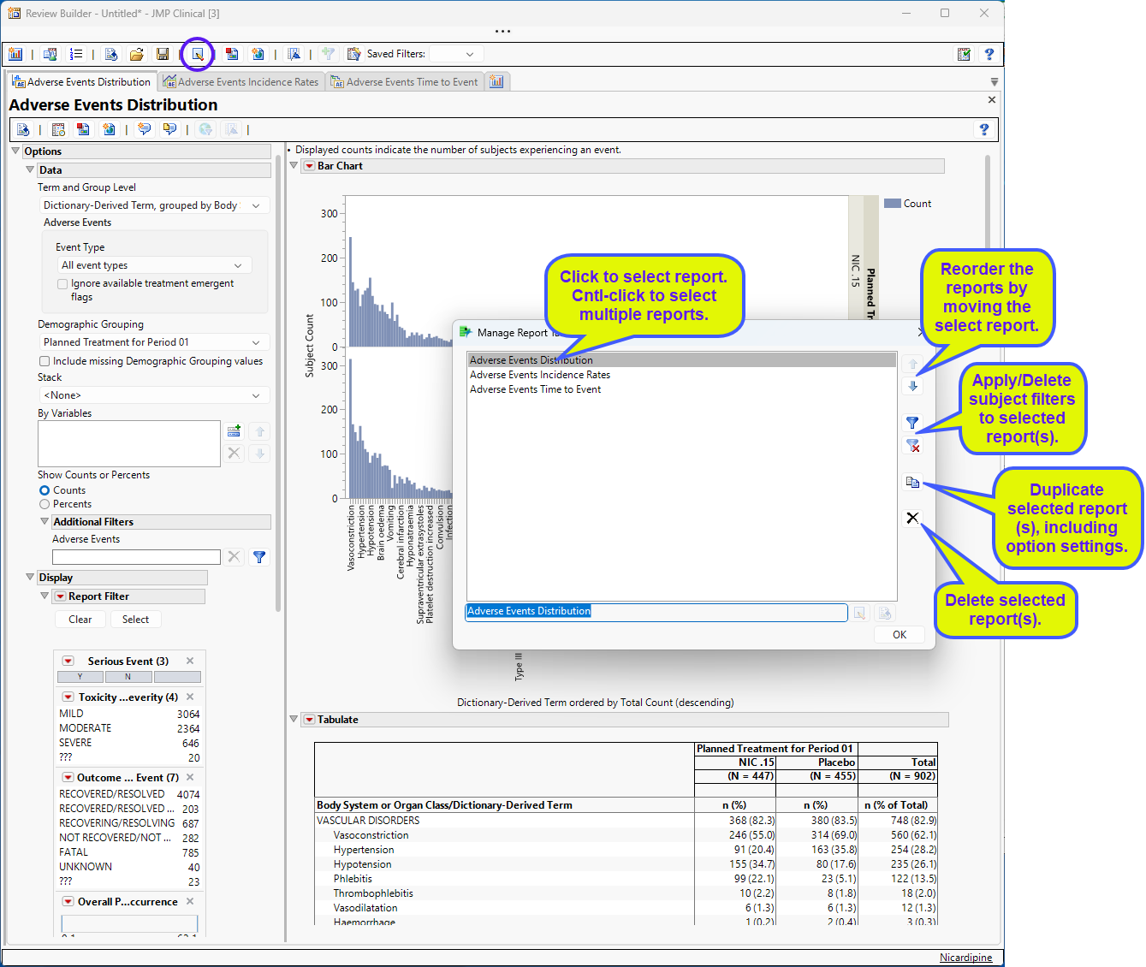Click the Clear button under Report Filter
1146x967 pixels.
click(x=80, y=620)
